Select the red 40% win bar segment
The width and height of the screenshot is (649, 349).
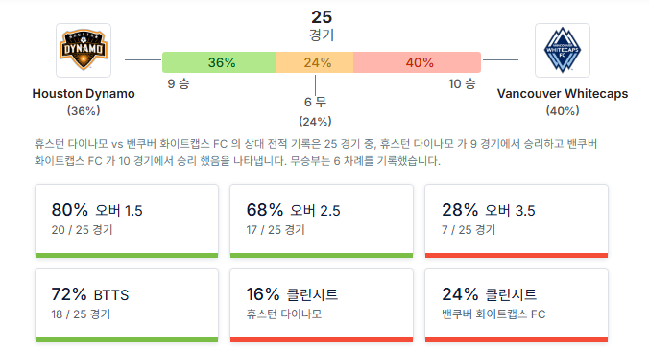(x=418, y=62)
